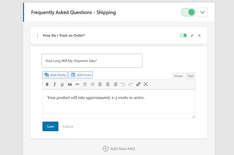Viewport: 234px width, 155px height.
Task: Delete the 'How Do I Track an Order?' FAQ
Action: click(199, 35)
